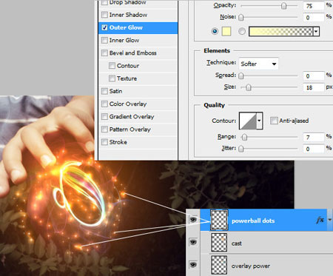Click the Size slider handle

[x=249, y=87]
